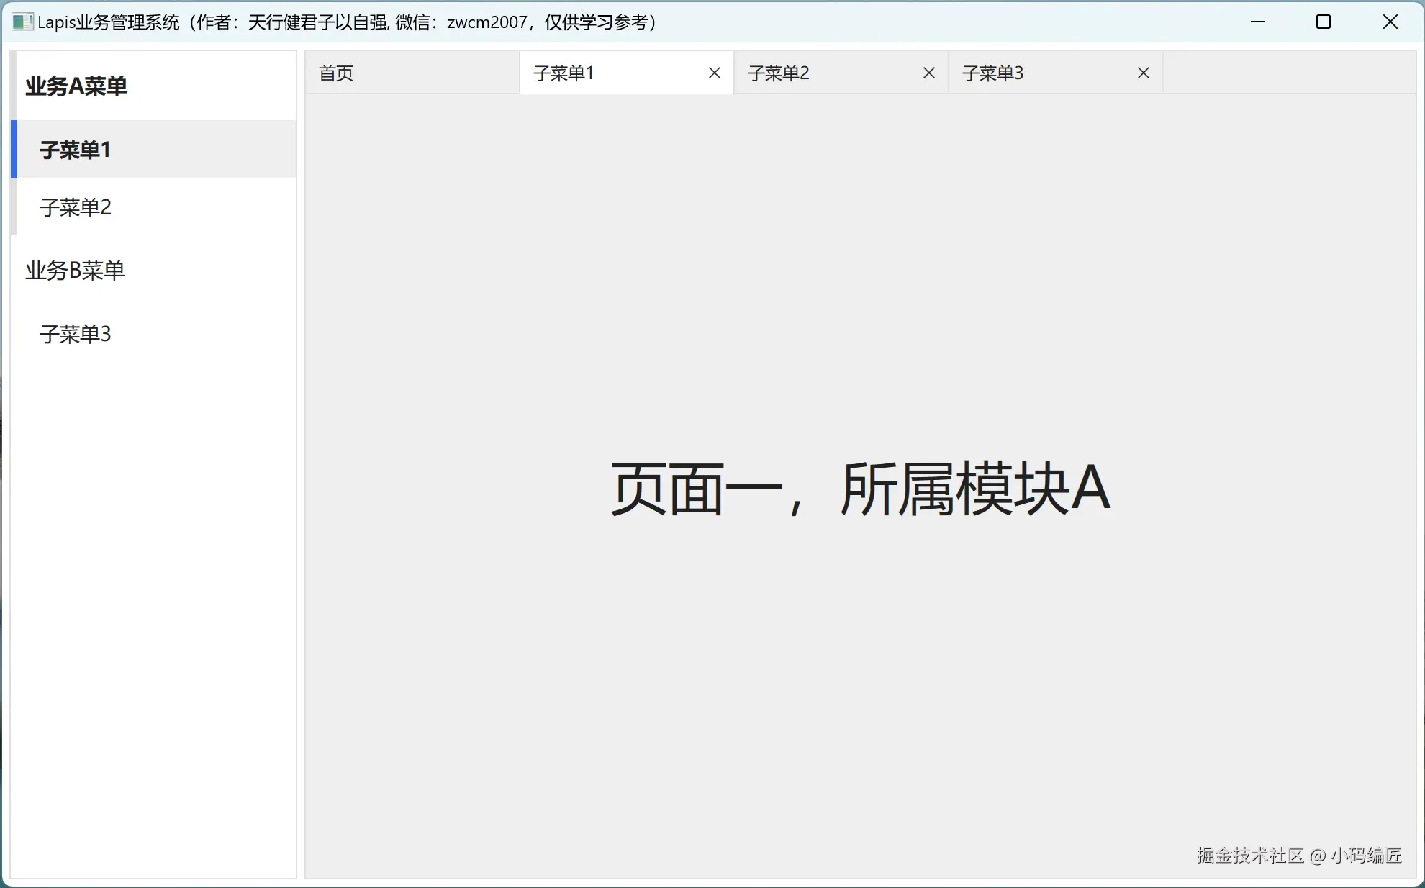
Task: Expand the 业务B菜单 sidebar group
Action: pos(76,271)
